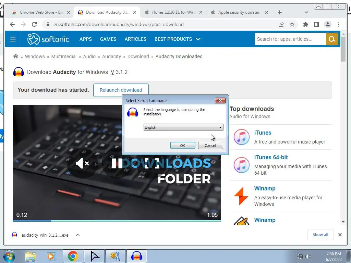Switch to the iTunes 12.10.11 tab
The height and width of the screenshot is (263, 351).
coord(173,12)
